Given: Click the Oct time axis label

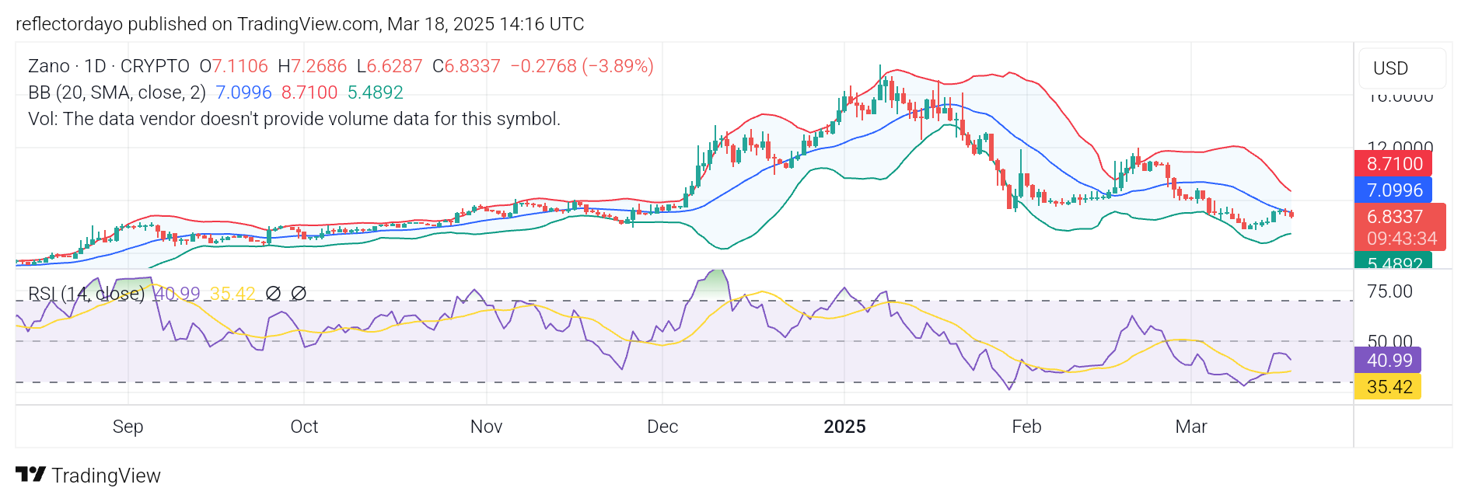Looking at the screenshot, I should tap(304, 427).
